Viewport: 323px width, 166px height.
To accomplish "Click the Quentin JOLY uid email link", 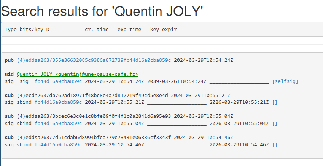I will click(x=78, y=74).
